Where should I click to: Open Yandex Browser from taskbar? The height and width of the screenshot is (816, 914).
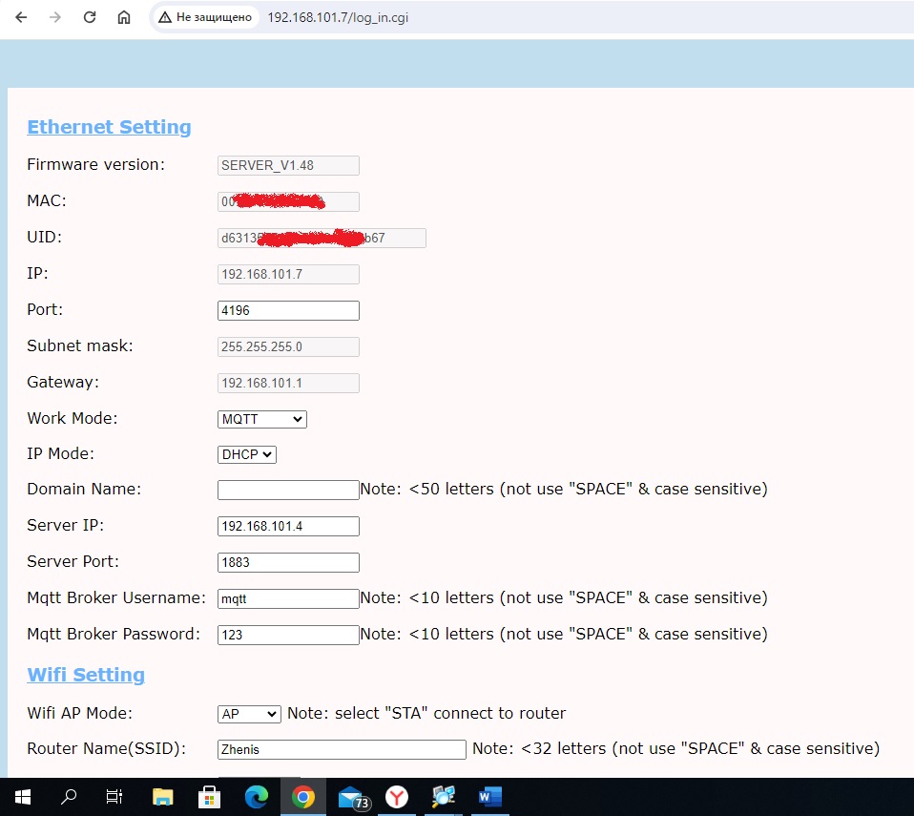point(397,796)
